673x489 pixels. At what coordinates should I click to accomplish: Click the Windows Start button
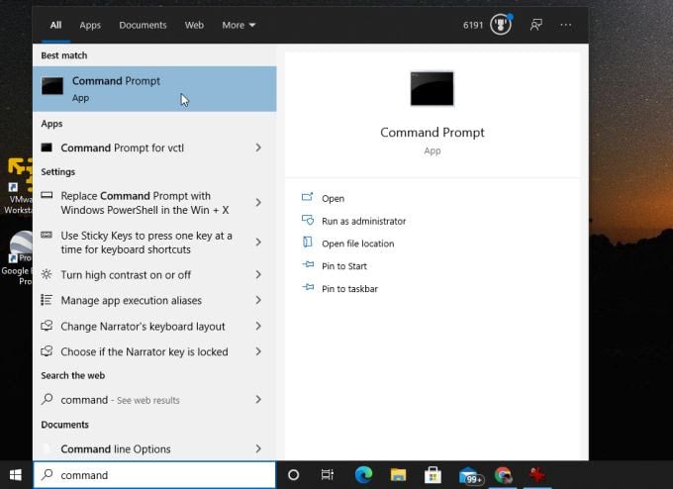pyautogui.click(x=16, y=475)
